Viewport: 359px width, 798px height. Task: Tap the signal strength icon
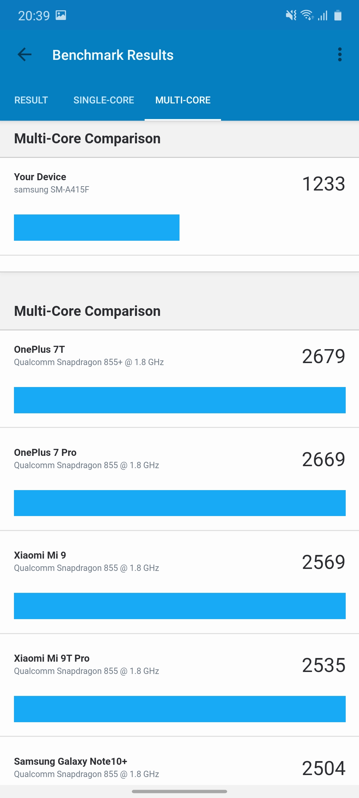tap(323, 15)
